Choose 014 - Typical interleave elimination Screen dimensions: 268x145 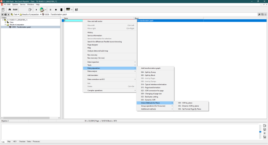[155, 84]
